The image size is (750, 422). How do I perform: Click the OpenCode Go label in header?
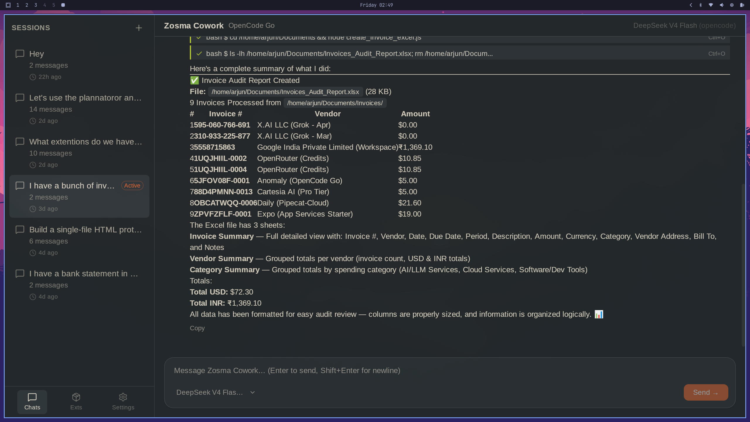(251, 25)
